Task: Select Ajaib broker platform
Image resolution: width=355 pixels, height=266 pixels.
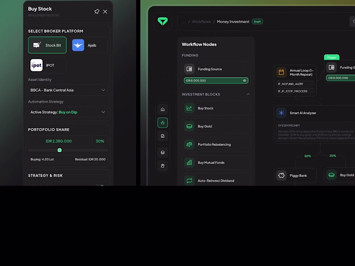Action: tap(89, 45)
